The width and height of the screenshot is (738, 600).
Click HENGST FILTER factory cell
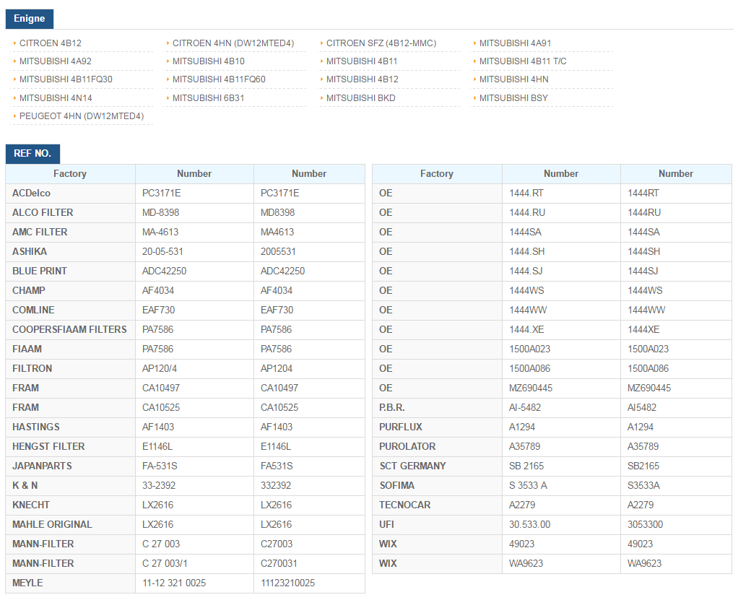pyautogui.click(x=70, y=447)
